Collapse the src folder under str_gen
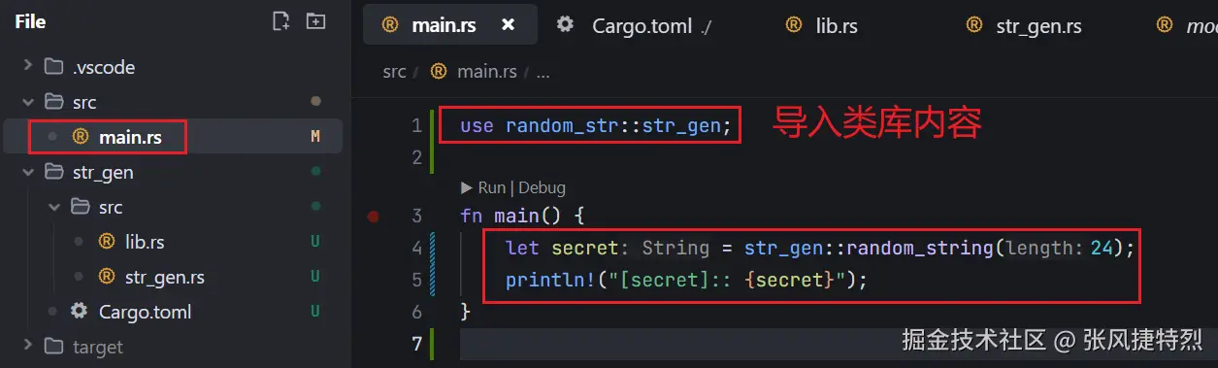The width and height of the screenshot is (1218, 368). pyautogui.click(x=54, y=207)
